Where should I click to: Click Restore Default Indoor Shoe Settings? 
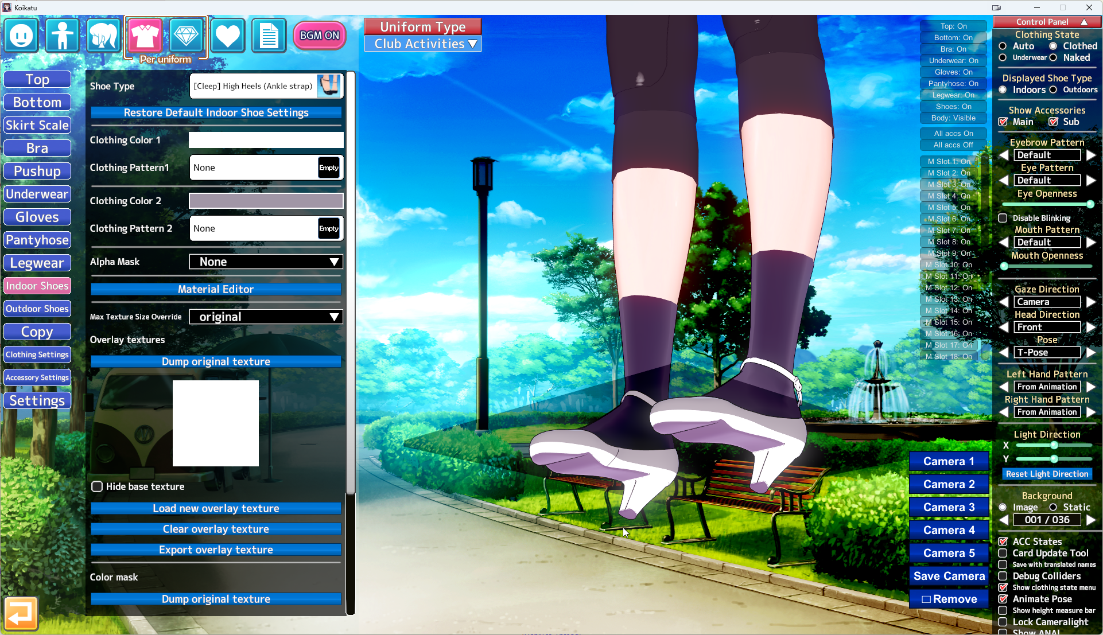pos(216,112)
